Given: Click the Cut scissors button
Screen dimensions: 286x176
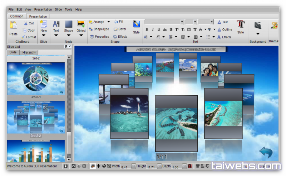Looking at the screenshot, I should pyautogui.click(x=29, y=23).
